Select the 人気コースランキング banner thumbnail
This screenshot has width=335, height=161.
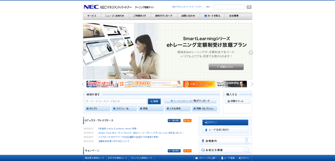coord(199,84)
